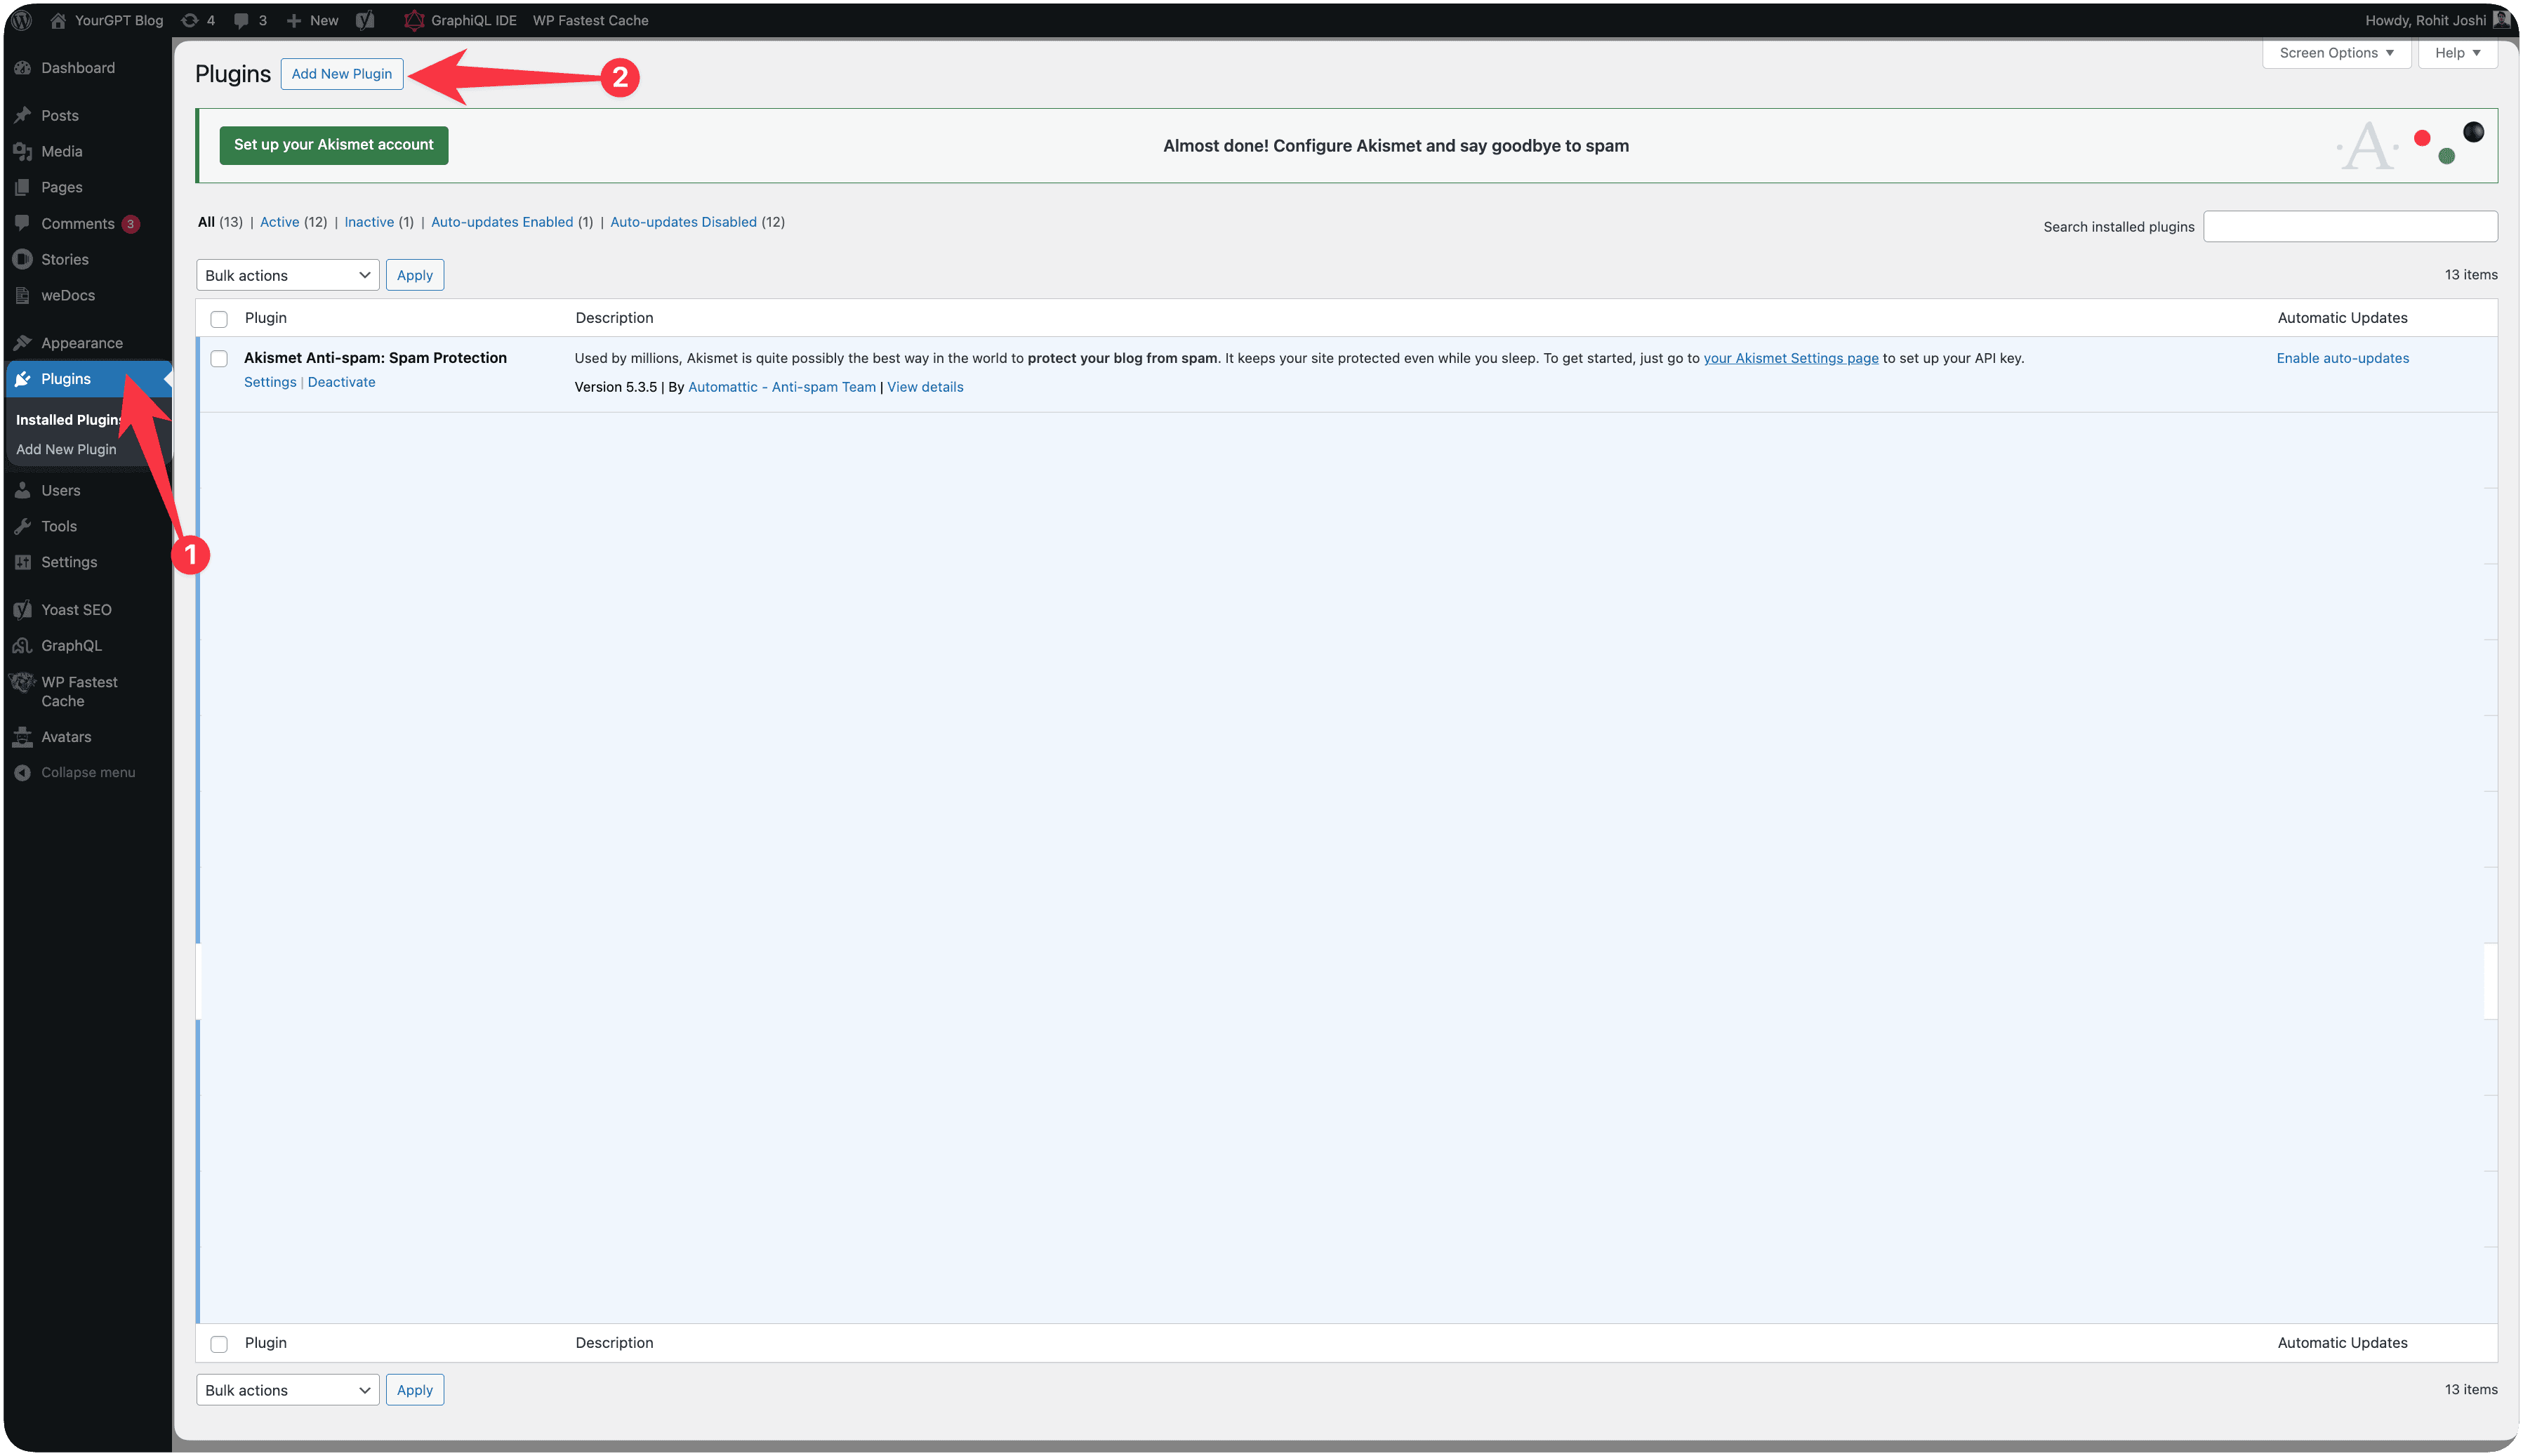The height and width of the screenshot is (1456, 2523).
Task: Open the Bulk actions dropdown
Action: click(287, 274)
